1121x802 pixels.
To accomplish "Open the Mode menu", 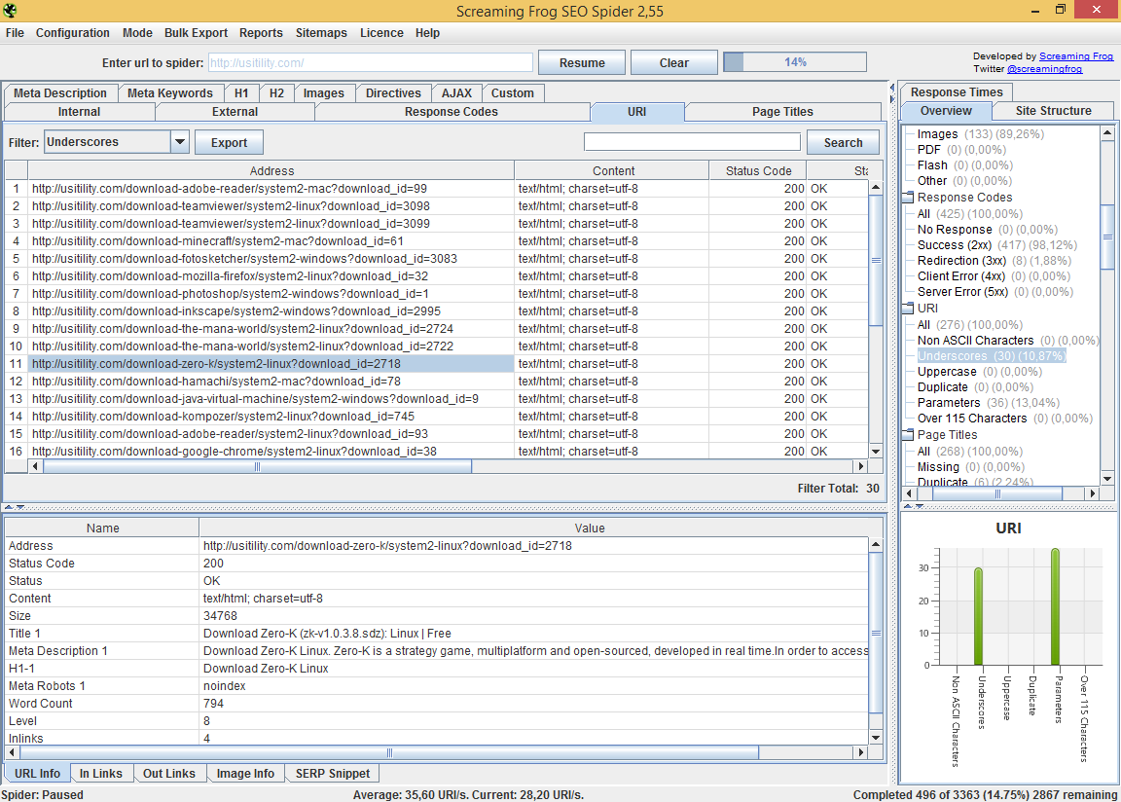I will coord(137,33).
